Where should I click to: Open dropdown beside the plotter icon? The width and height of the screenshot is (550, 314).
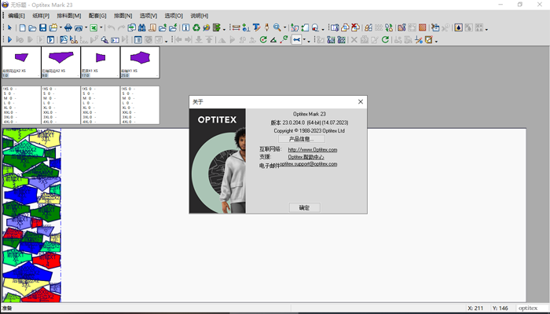tap(86, 27)
